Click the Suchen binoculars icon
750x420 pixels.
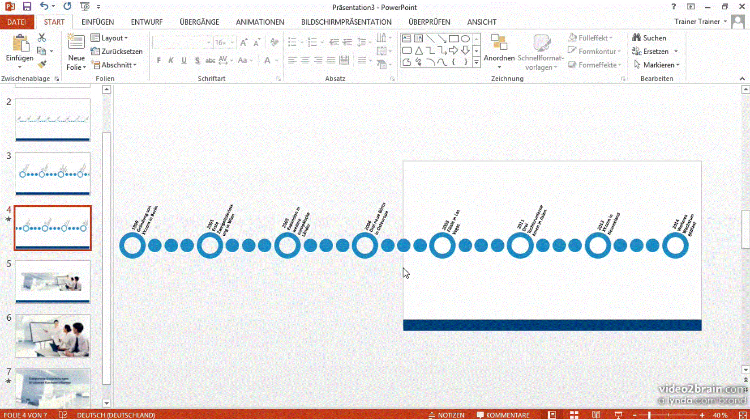click(636, 38)
